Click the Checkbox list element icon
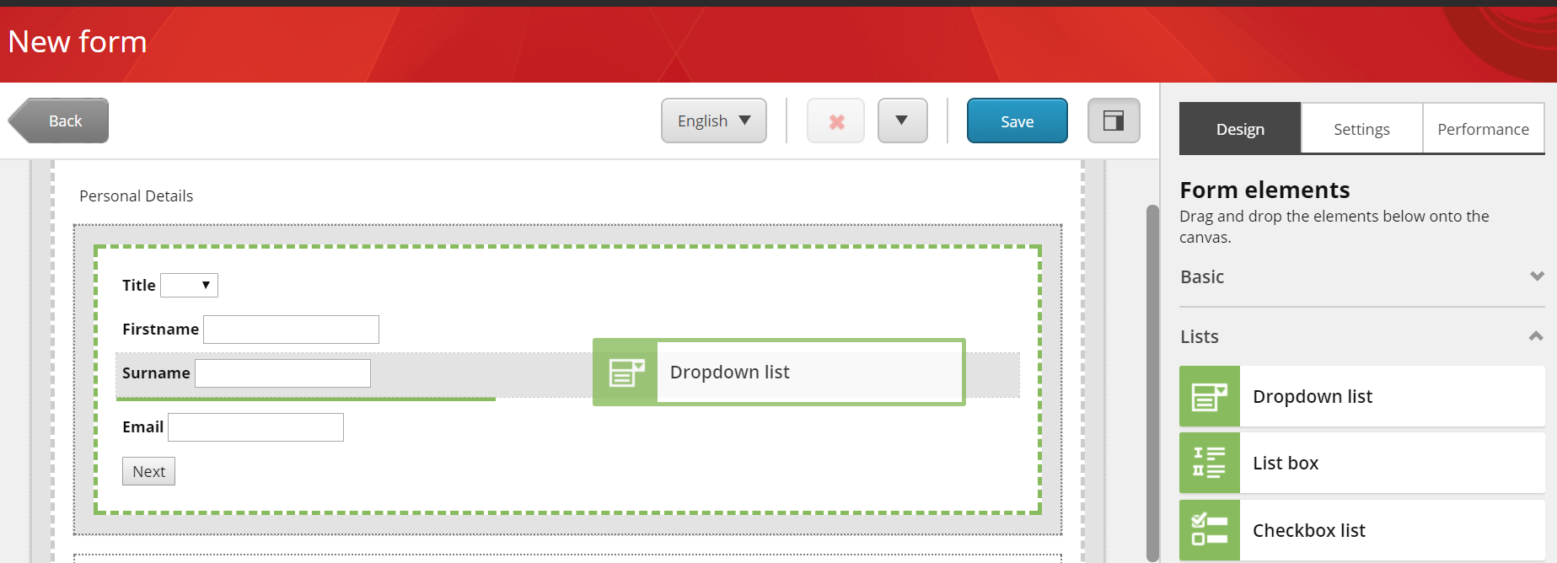This screenshot has height=563, width=1557. 1210,530
